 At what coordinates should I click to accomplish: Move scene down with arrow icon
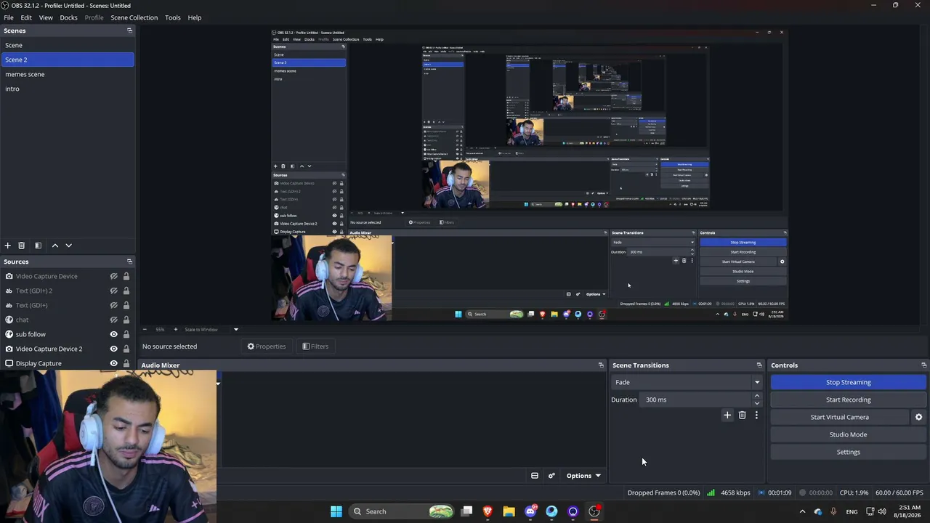(69, 246)
